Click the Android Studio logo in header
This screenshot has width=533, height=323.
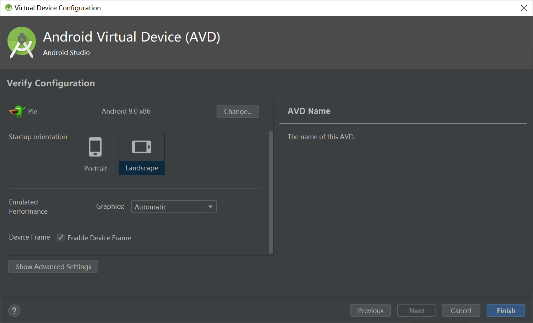point(22,43)
